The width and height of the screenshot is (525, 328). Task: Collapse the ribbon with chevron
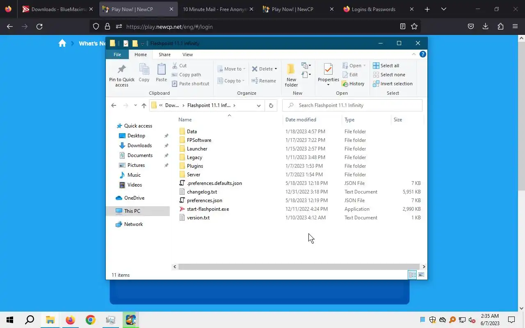coord(414,54)
